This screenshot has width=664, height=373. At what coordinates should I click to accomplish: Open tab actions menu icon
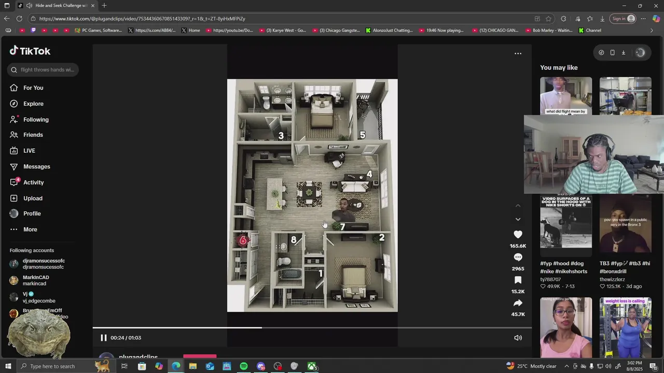click(7, 6)
